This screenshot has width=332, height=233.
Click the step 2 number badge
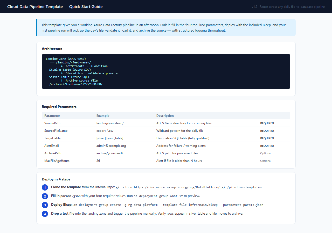pos(45,196)
